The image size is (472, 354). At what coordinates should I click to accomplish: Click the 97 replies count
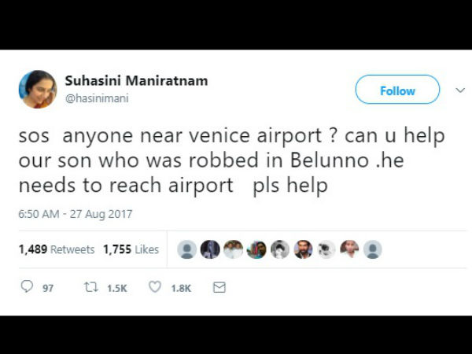coord(48,288)
